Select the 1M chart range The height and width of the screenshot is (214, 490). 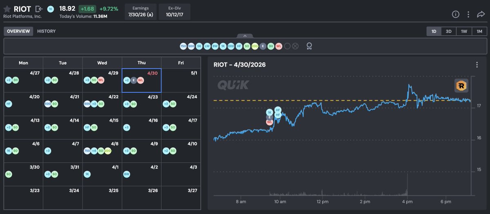479,31
